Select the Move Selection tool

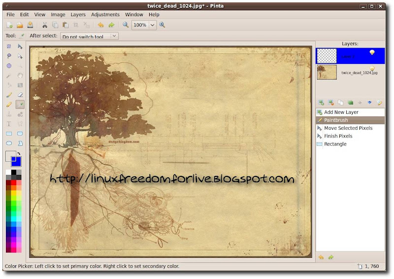tap(20, 56)
